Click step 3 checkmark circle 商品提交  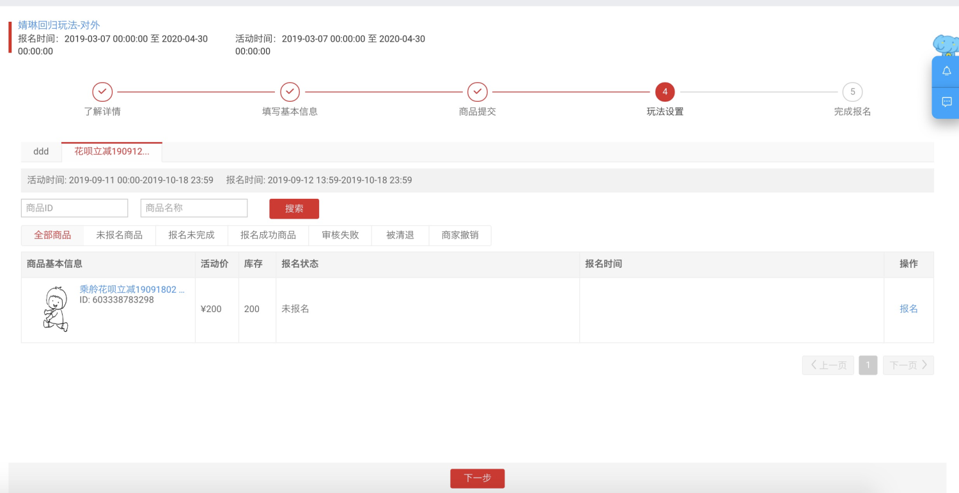coord(477,92)
